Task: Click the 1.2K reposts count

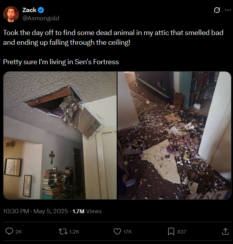Action: pyautogui.click(x=74, y=232)
